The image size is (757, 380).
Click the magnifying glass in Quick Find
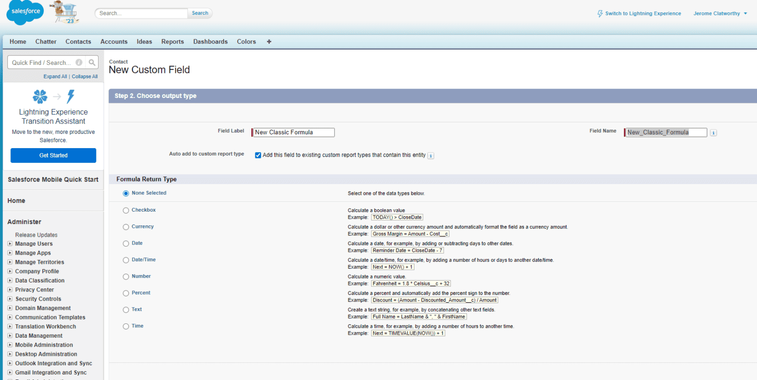(92, 63)
